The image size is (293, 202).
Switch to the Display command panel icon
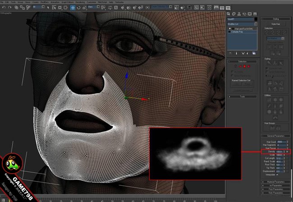click(x=250, y=14)
